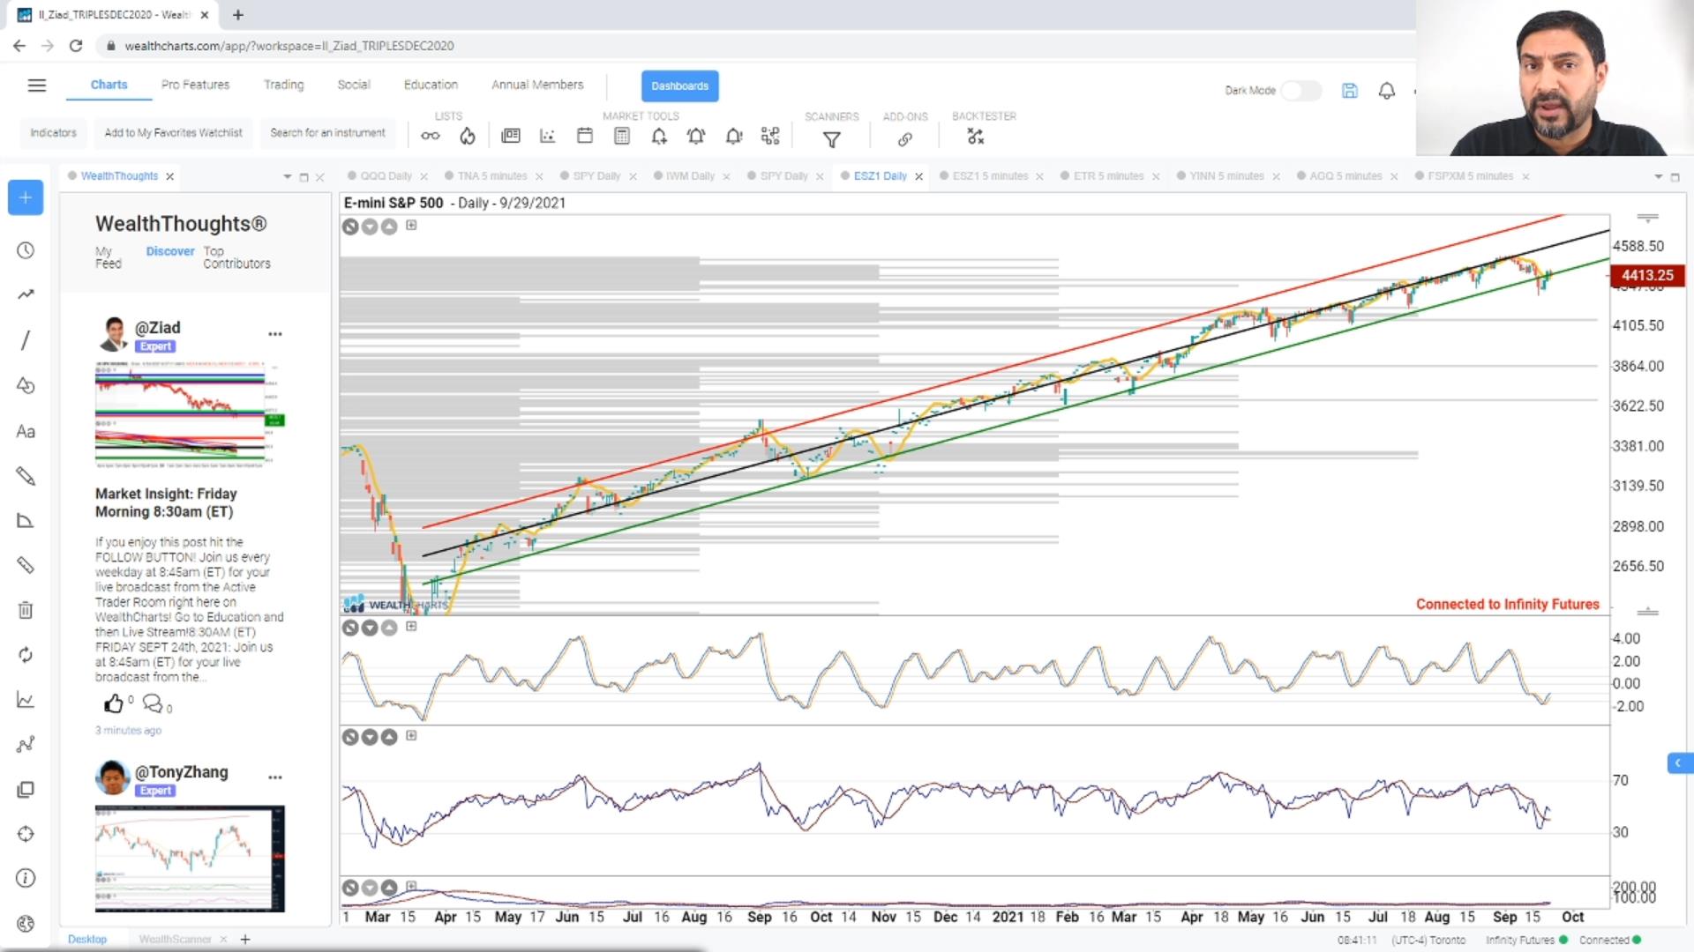Open the add-ons link icon
The width and height of the screenshot is (1694, 952).
click(x=905, y=139)
